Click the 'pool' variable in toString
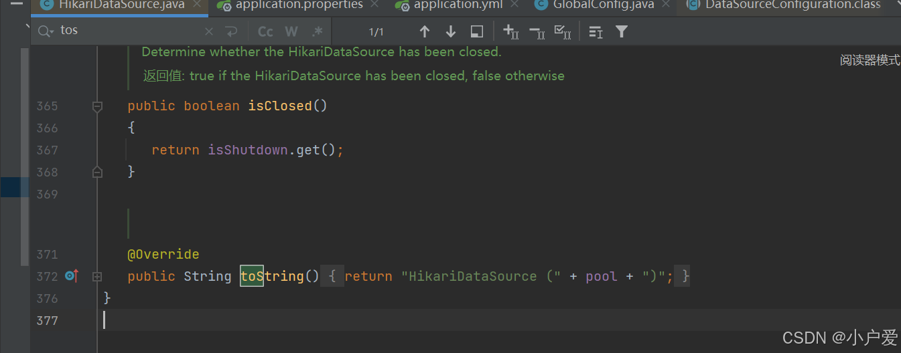This screenshot has height=353, width=901. tap(602, 276)
